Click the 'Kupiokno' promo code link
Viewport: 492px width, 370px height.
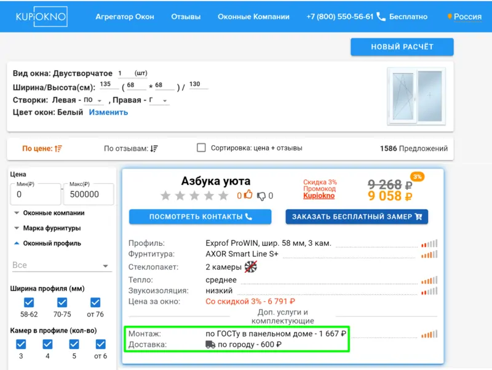[x=319, y=195]
